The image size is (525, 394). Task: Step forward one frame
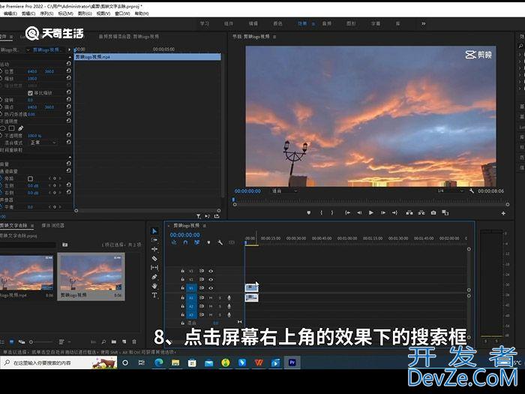[x=383, y=212]
